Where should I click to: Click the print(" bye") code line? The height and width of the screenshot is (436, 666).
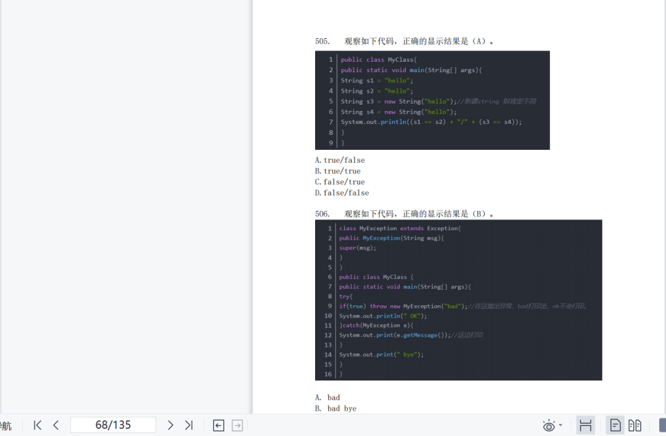pyautogui.click(x=382, y=355)
